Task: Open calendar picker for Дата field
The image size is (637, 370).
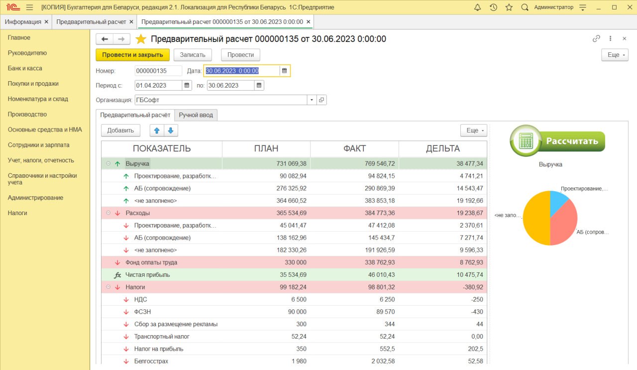Action: [x=284, y=71]
